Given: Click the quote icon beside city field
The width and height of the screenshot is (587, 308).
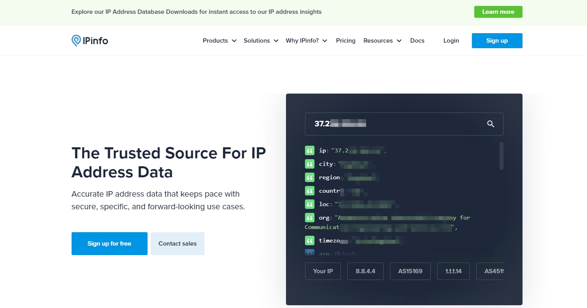Looking at the screenshot, I should pyautogui.click(x=309, y=164).
